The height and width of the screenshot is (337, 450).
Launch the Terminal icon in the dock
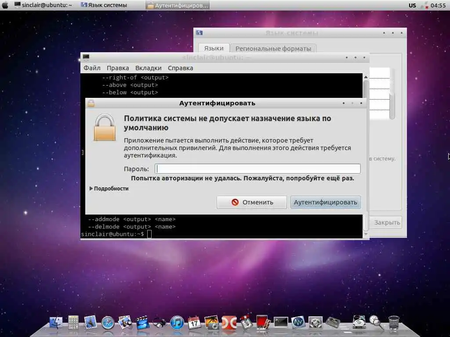coord(281,323)
